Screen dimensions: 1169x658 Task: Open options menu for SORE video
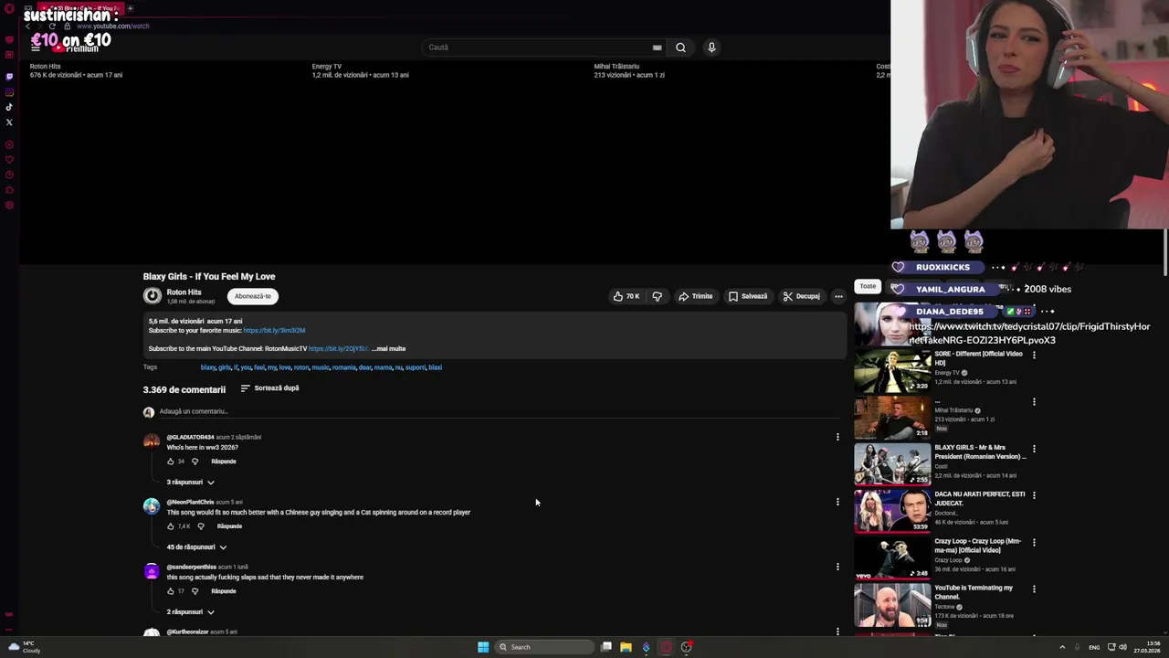tap(1034, 355)
